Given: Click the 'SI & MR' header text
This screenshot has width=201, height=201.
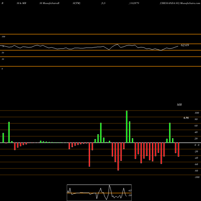Looking at the screenshot, I should coord(21,3).
